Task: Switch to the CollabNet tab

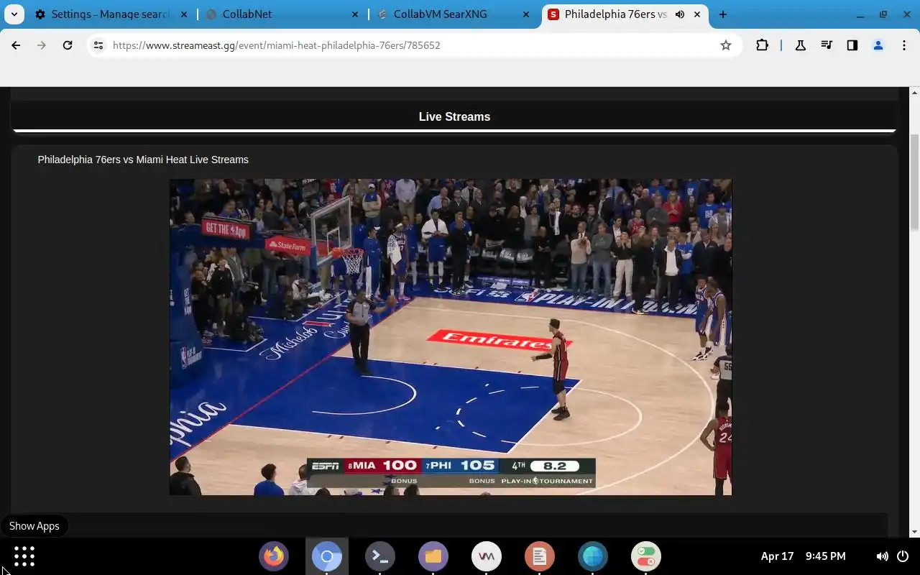Action: [282, 14]
